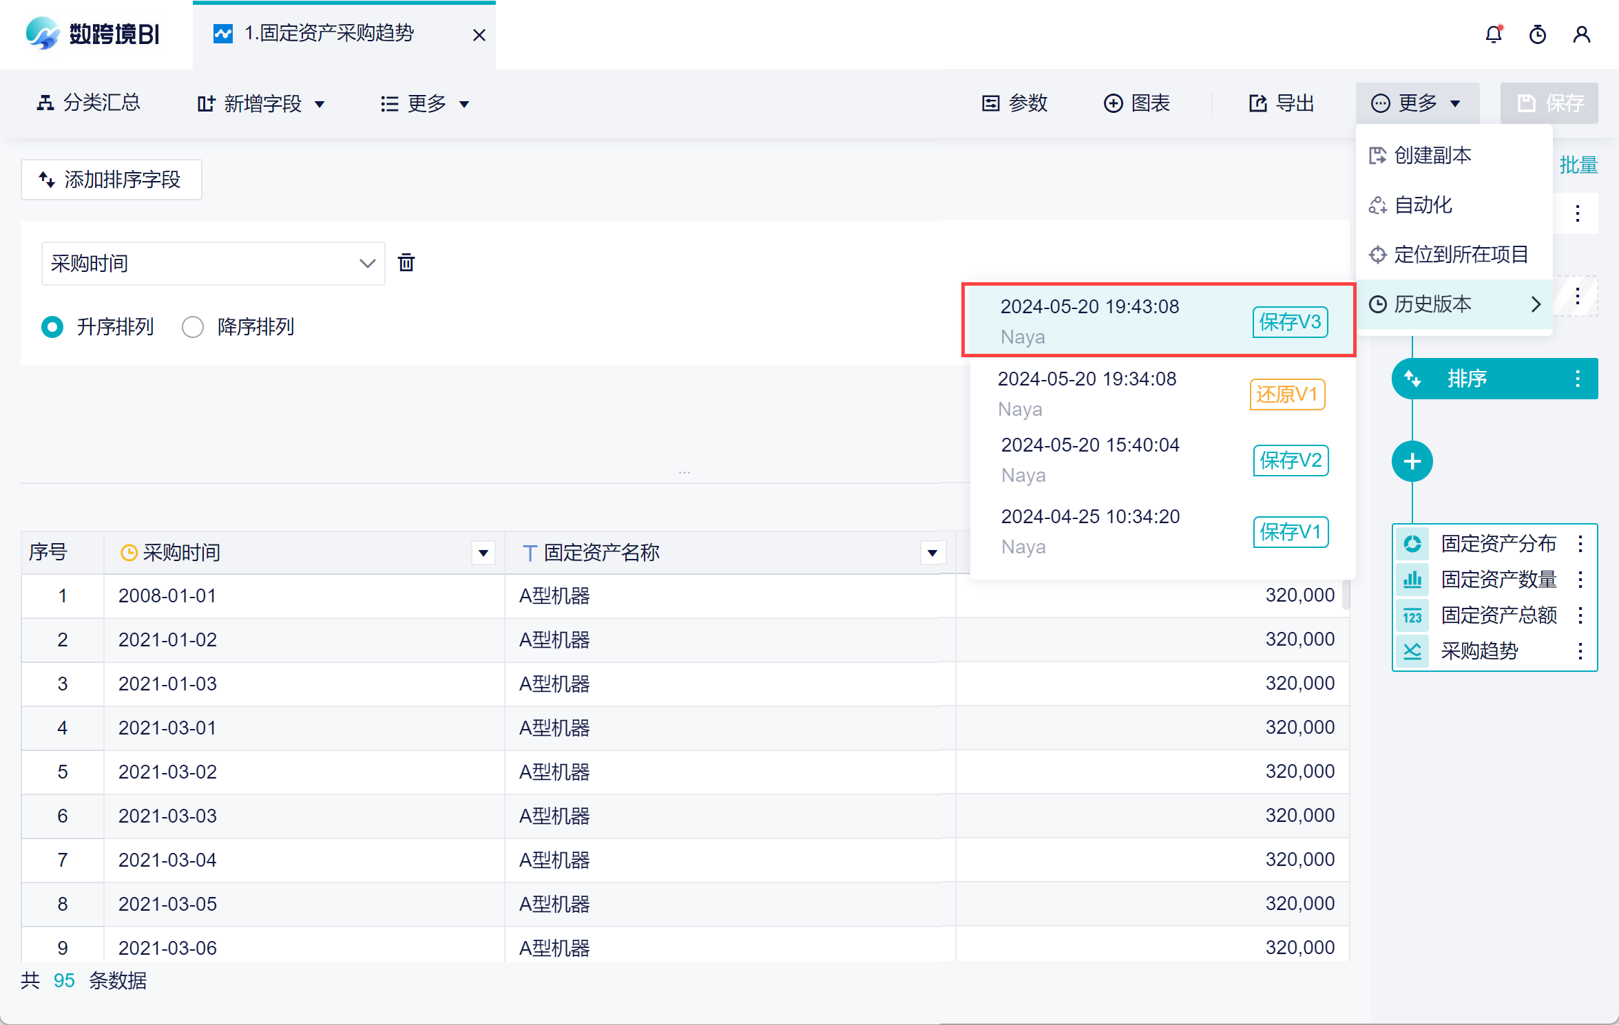Select the 保存V3 history version entry

tap(1158, 321)
